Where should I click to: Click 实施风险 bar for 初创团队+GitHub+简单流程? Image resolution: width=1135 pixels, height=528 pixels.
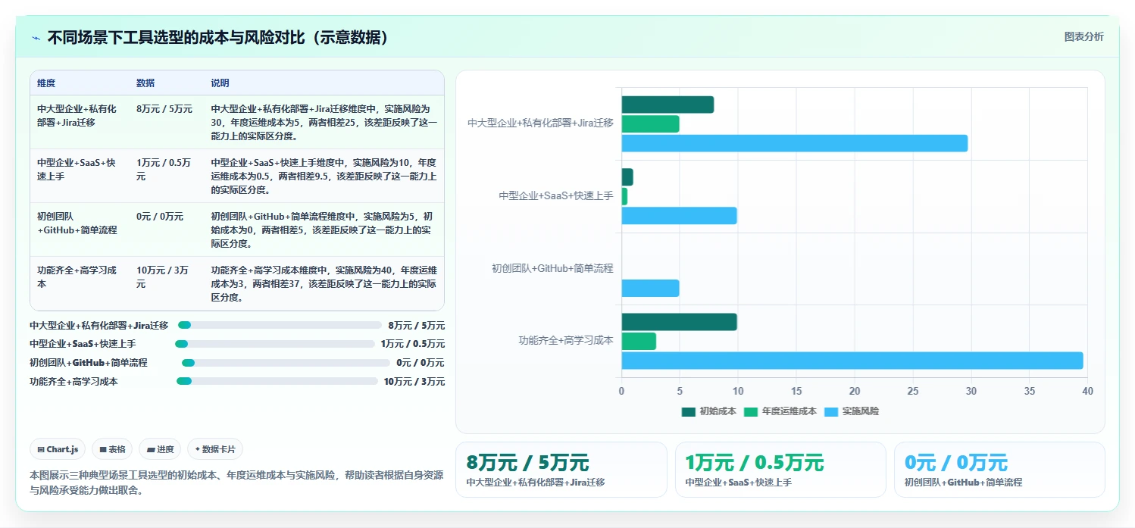(x=650, y=288)
